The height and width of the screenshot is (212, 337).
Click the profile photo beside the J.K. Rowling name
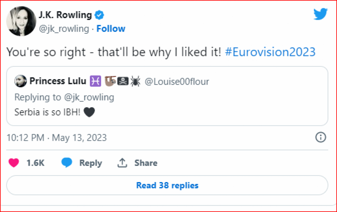point(21,21)
